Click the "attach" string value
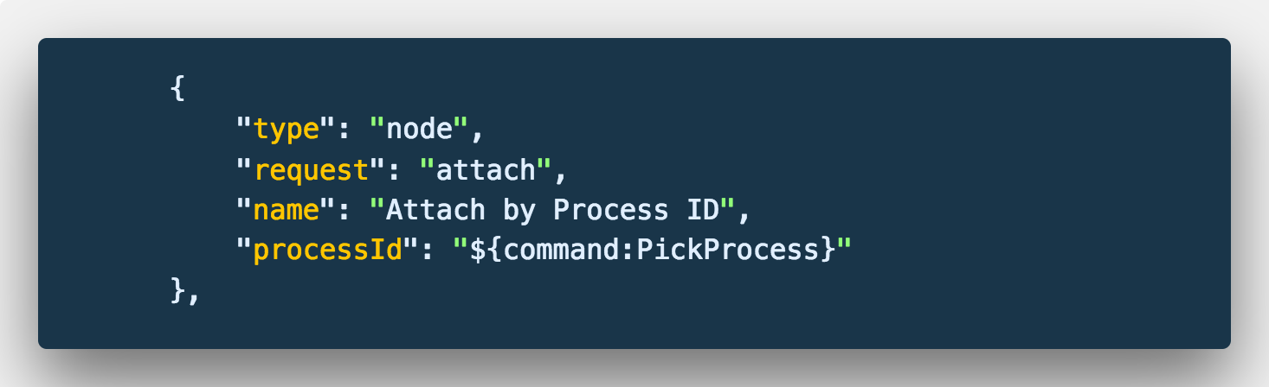 (486, 170)
